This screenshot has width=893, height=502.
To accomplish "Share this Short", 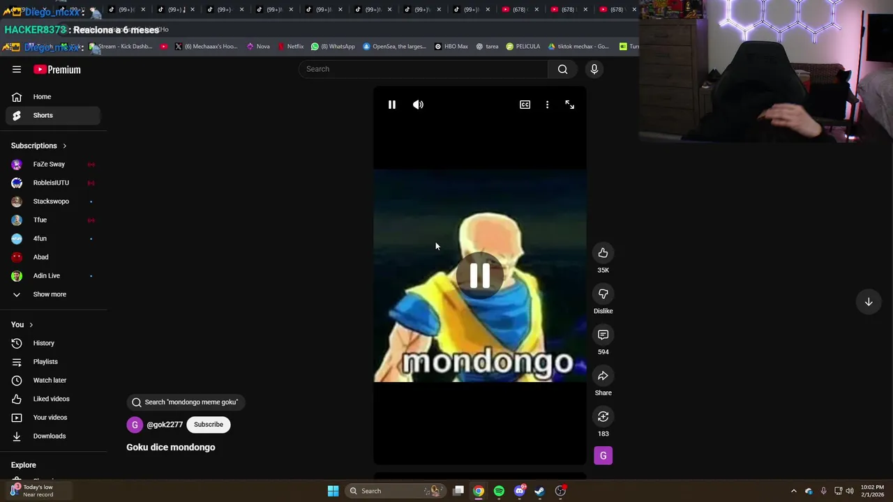I will (x=603, y=376).
